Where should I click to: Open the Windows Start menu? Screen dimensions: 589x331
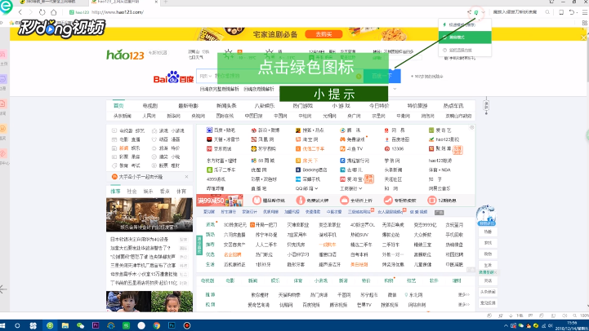click(x=3, y=325)
